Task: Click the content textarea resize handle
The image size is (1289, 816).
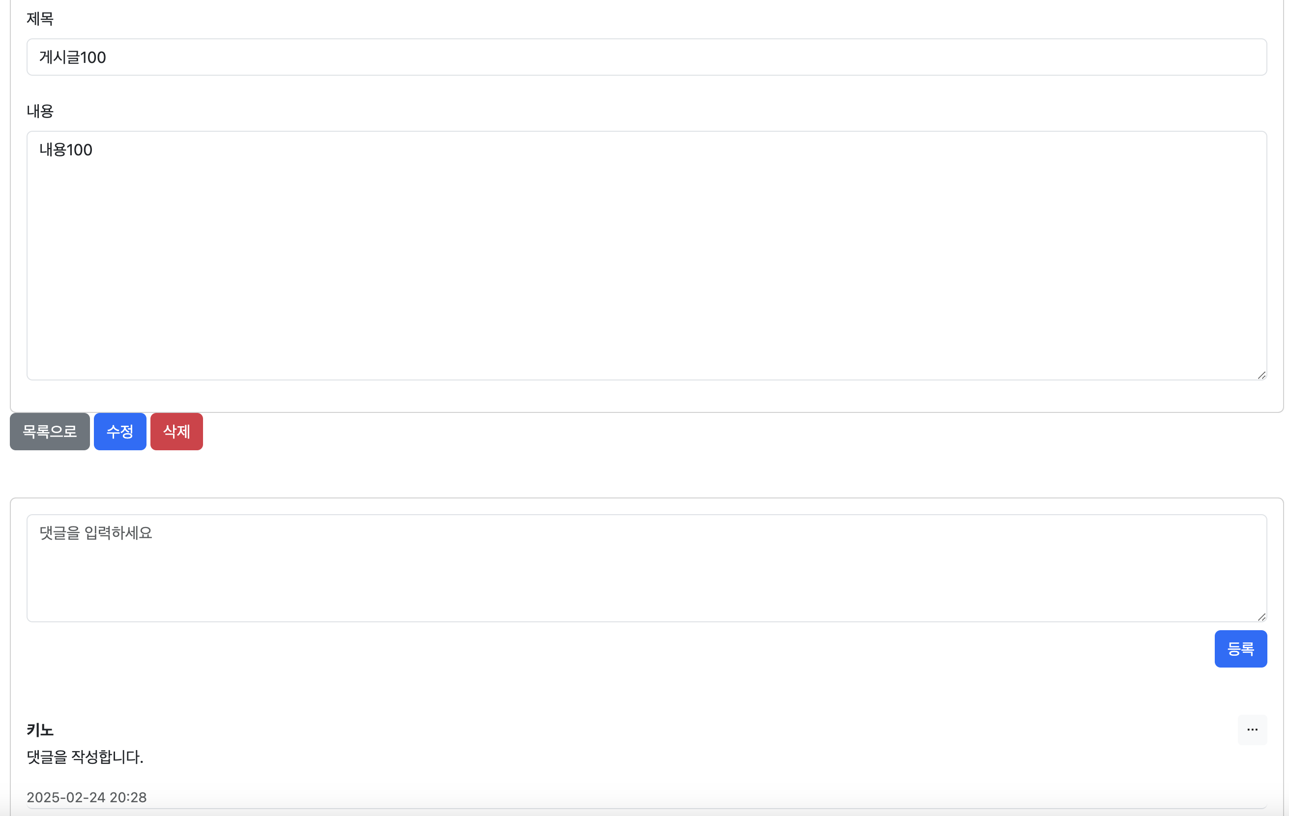Action: pos(1262,374)
